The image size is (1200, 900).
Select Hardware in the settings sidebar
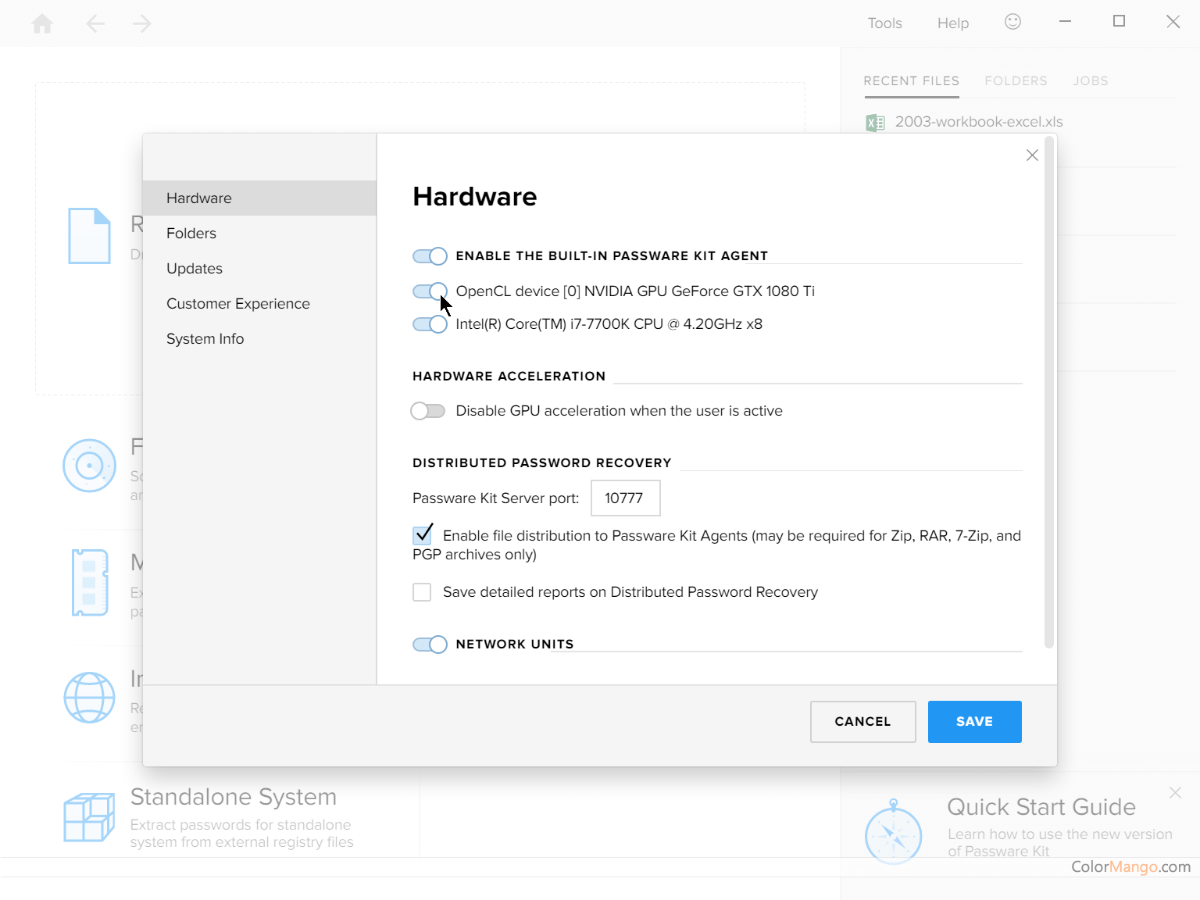259,198
